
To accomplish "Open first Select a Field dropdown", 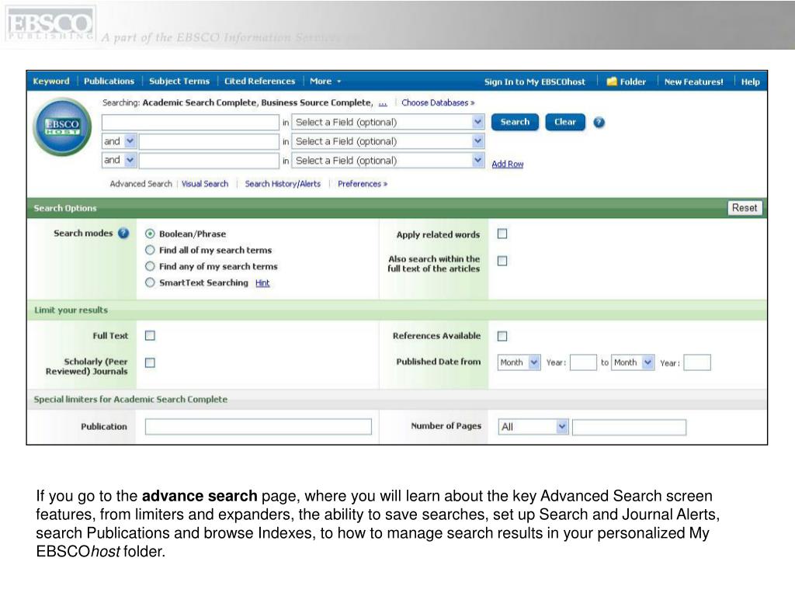I will [388, 122].
